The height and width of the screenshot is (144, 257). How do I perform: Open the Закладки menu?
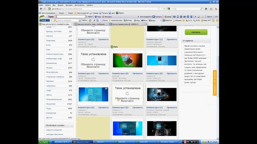(69, 5)
